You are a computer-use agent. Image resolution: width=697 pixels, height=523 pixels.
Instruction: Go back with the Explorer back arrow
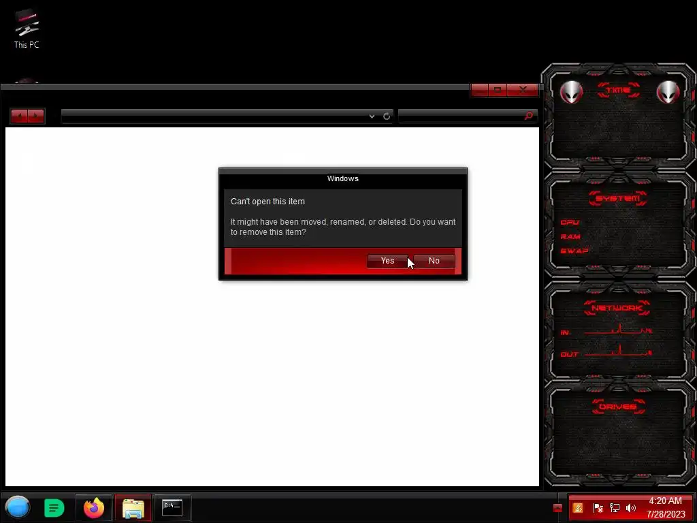[19, 116]
